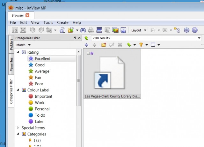Click the thumbnail View-as grid icon
This screenshot has width=204, height=147.
click(x=153, y=45)
